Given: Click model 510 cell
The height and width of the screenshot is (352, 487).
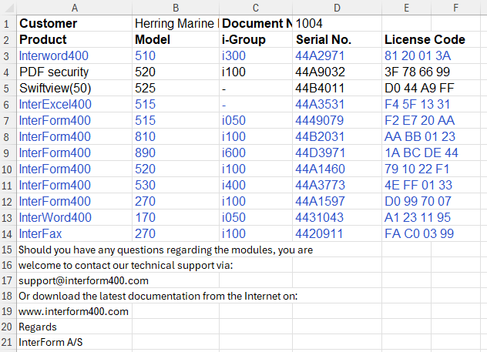Looking at the screenshot, I should point(176,55).
